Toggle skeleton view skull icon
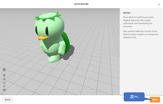 pyautogui.click(x=4, y=70)
